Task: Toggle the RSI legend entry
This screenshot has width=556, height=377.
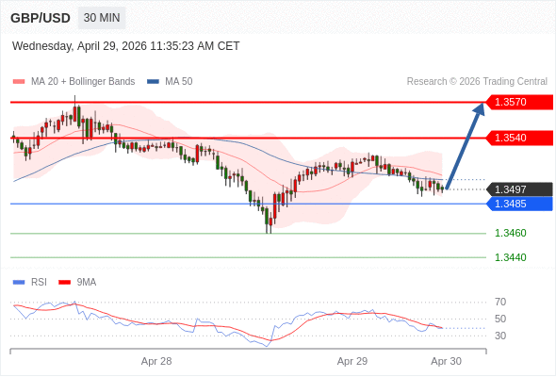Action: point(30,283)
